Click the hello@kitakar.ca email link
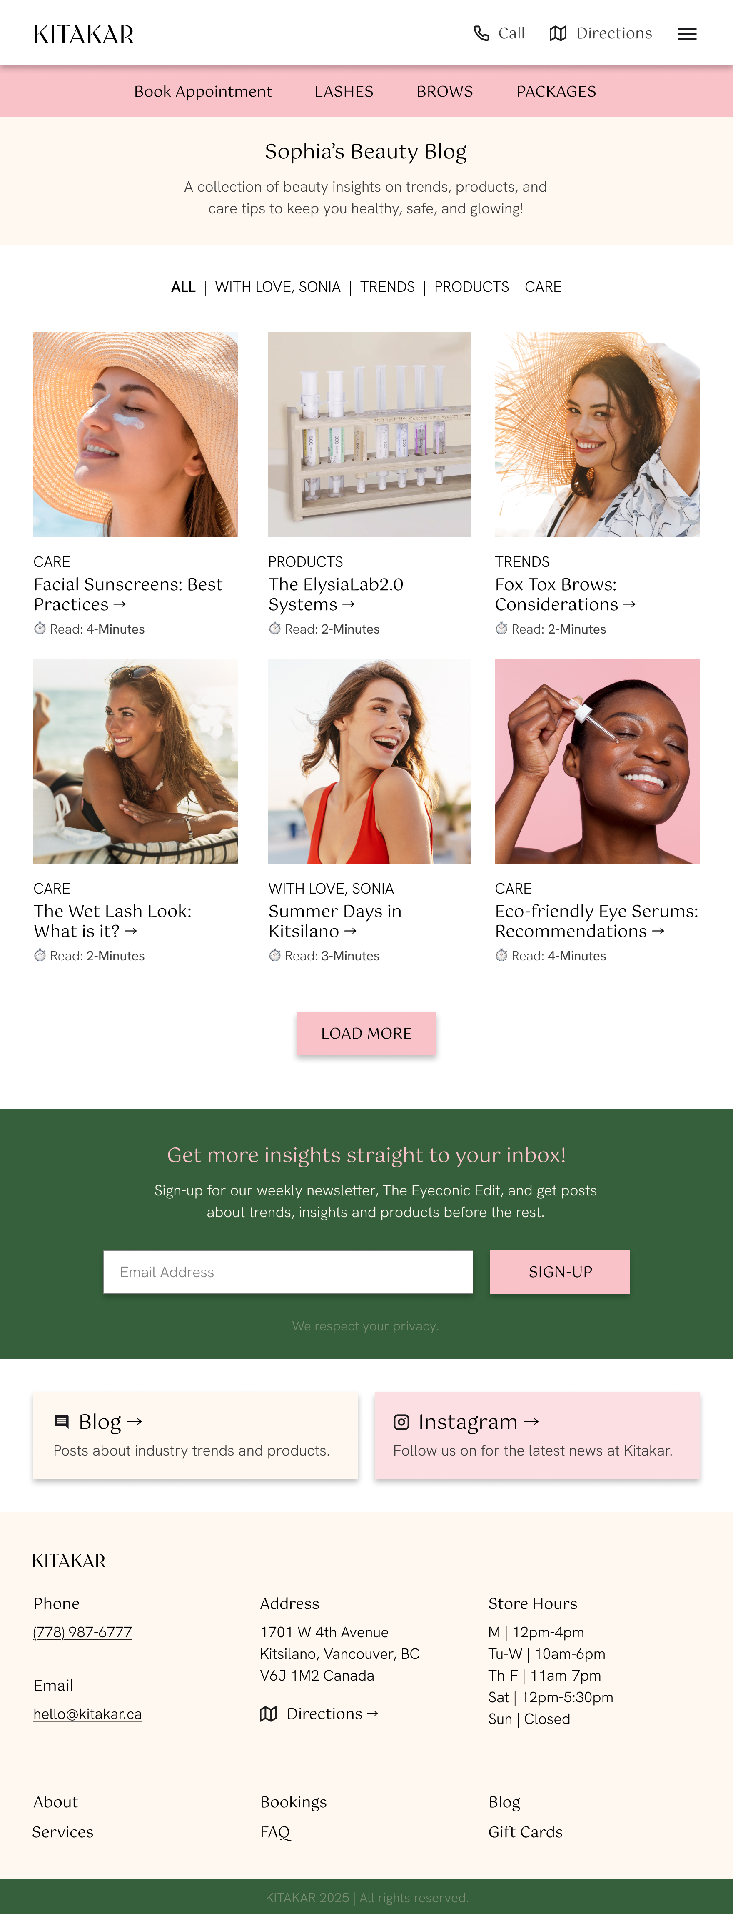Viewport: 733px width, 1914px height. point(87,1714)
